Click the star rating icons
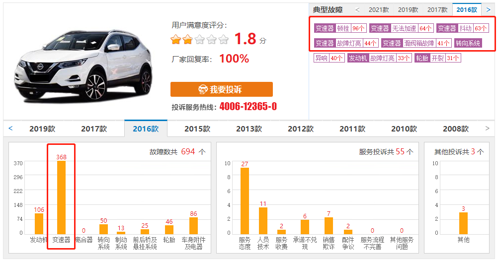 [199, 40]
